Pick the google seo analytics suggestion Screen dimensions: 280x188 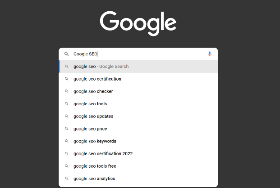(138, 179)
